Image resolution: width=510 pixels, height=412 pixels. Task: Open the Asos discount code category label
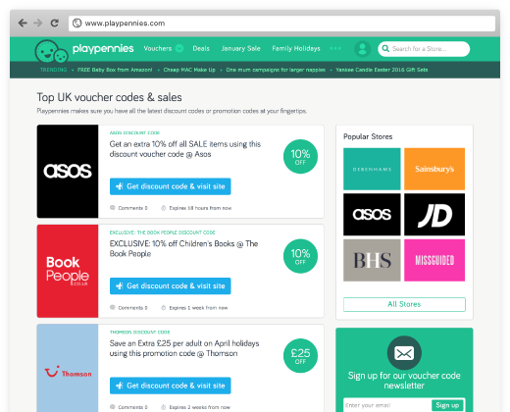point(134,132)
